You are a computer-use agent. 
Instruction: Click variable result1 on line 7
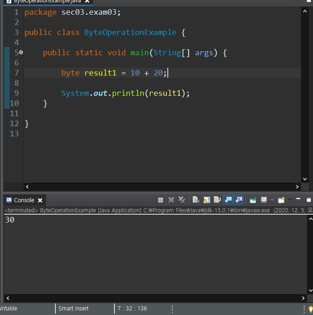pyautogui.click(x=100, y=73)
